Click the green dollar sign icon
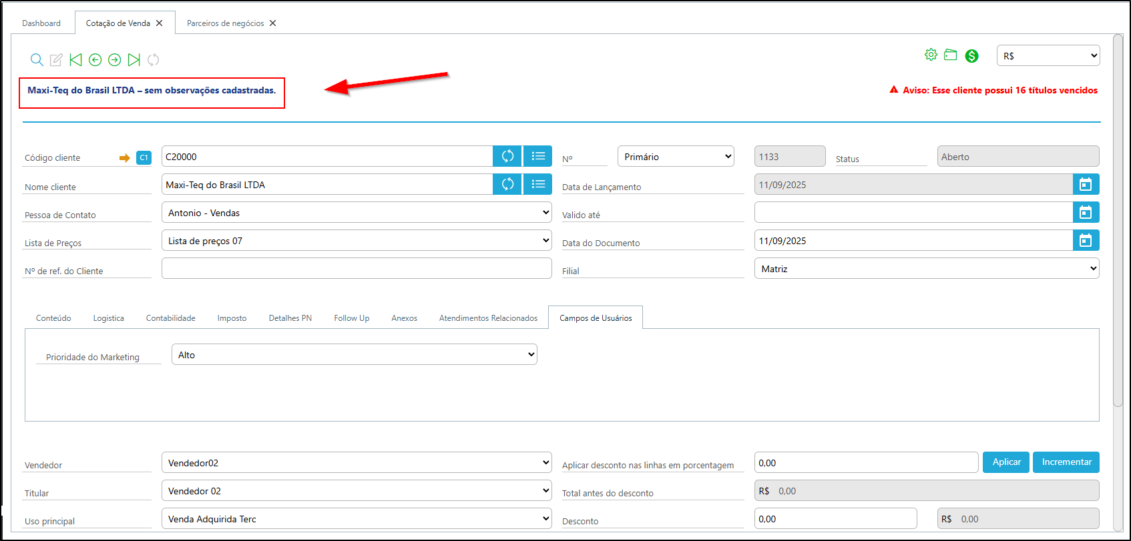Image resolution: width=1131 pixels, height=541 pixels. point(972,56)
